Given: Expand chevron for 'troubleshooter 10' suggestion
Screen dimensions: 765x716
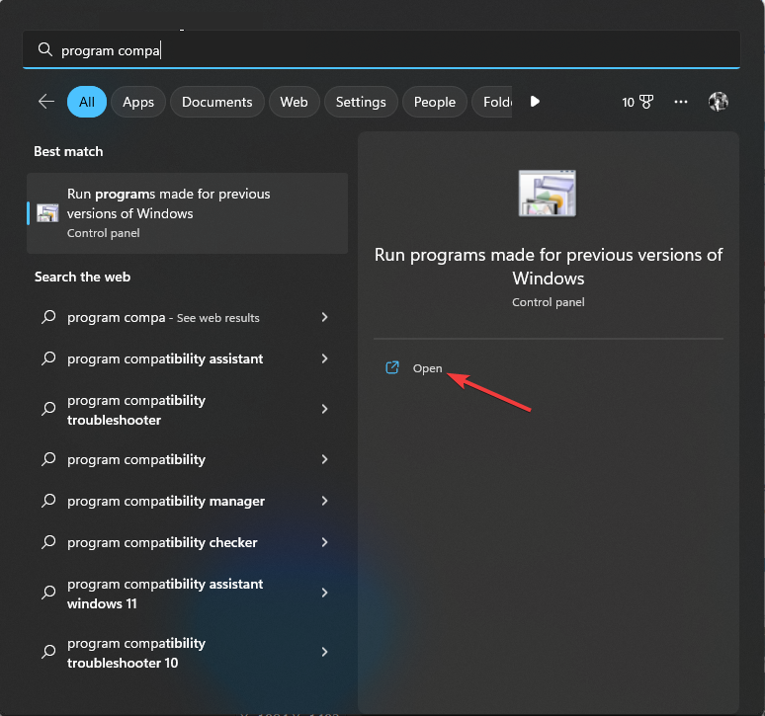Looking at the screenshot, I should tap(324, 652).
